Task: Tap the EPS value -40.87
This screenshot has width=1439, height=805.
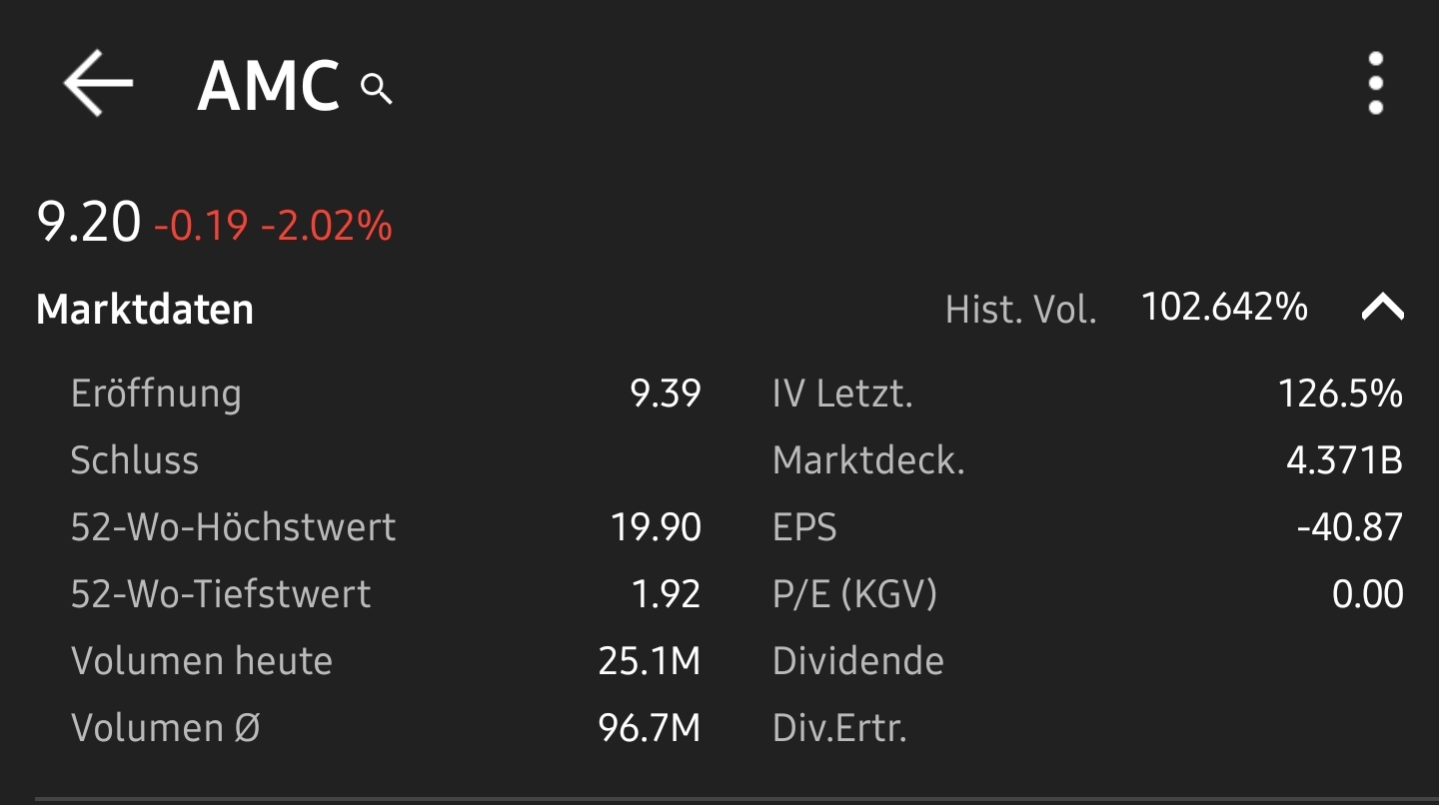Action: [1349, 527]
